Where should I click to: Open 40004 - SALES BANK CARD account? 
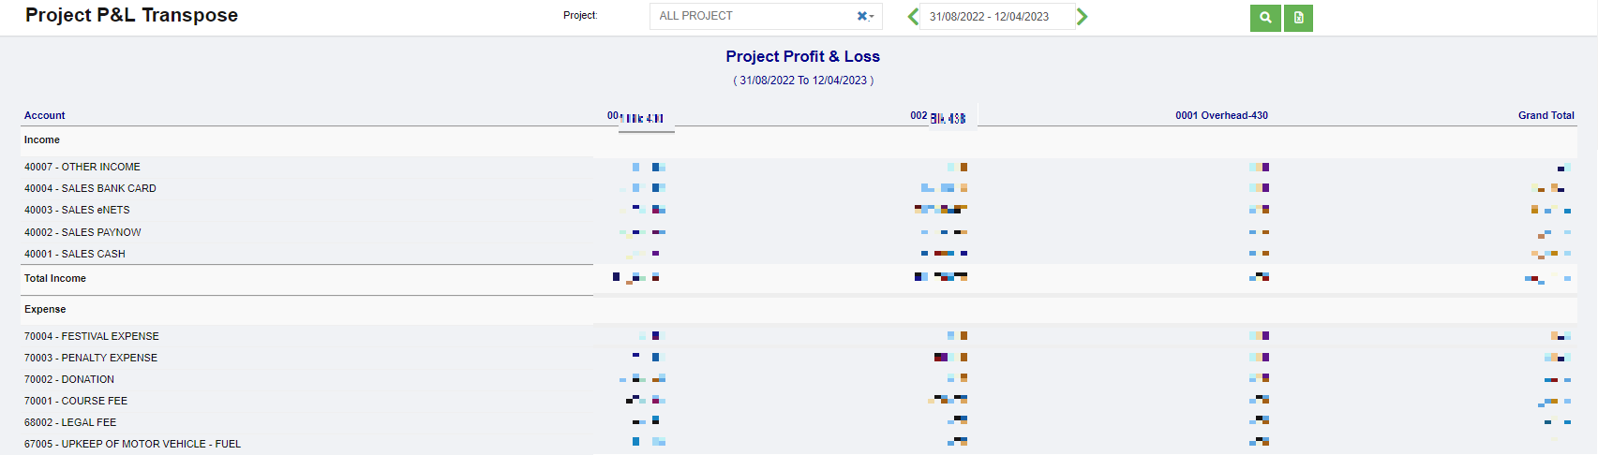click(x=90, y=188)
